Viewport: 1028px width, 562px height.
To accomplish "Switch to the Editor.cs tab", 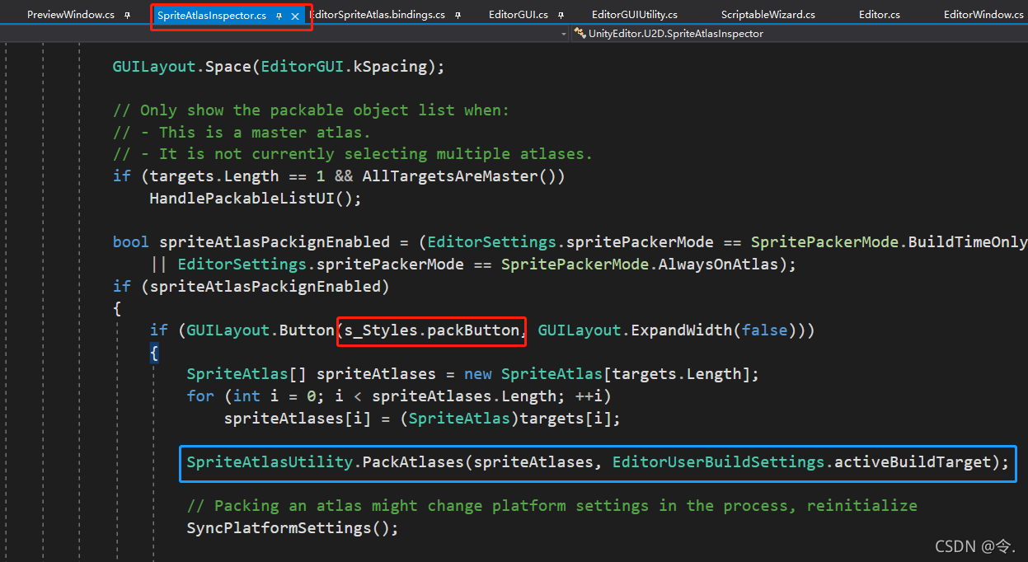I will tap(879, 14).
